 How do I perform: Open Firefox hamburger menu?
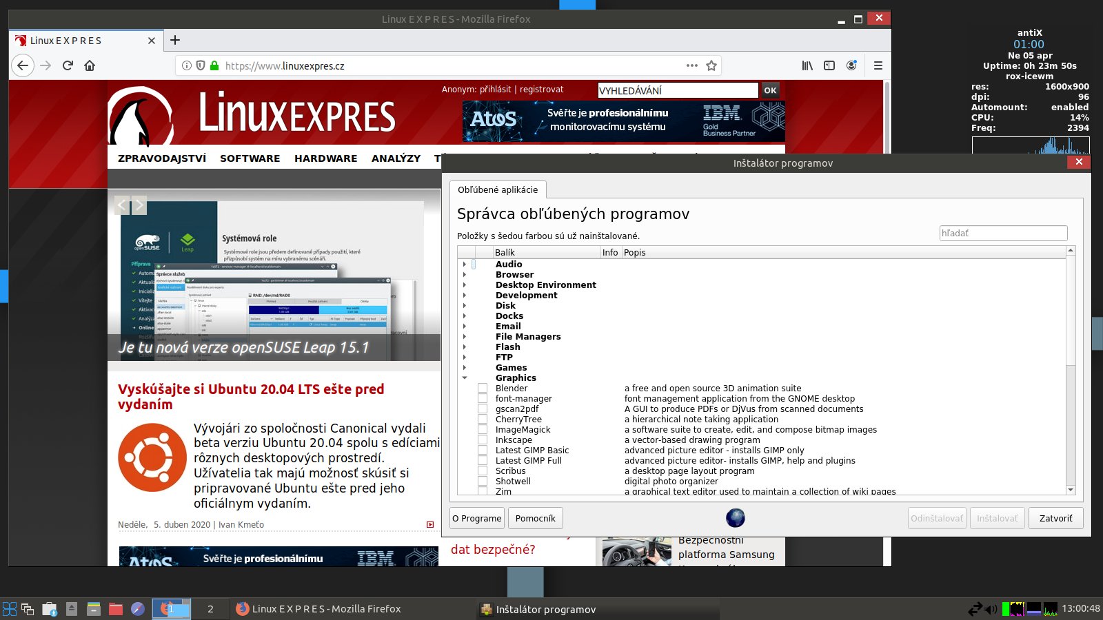pyautogui.click(x=878, y=65)
